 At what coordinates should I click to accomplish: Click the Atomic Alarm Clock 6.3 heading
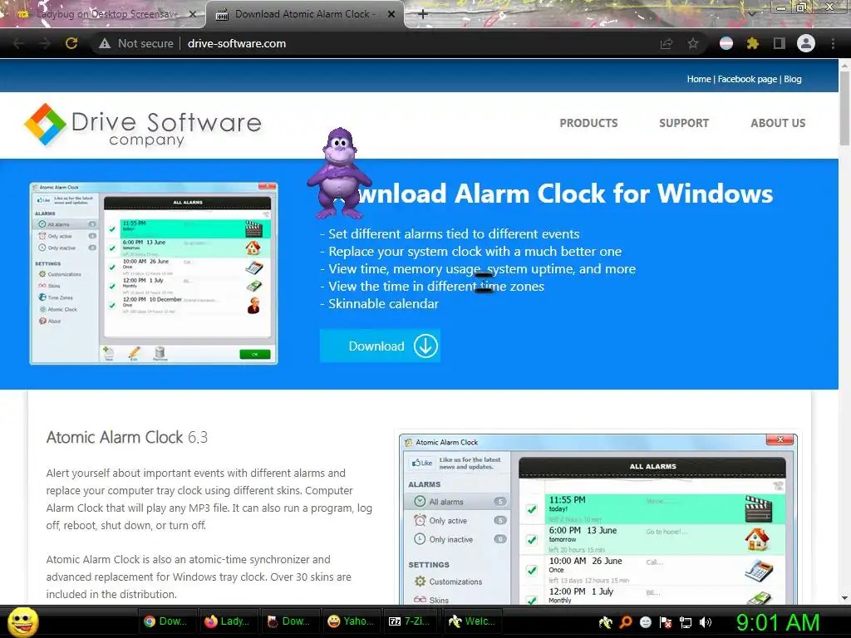pyautogui.click(x=127, y=437)
